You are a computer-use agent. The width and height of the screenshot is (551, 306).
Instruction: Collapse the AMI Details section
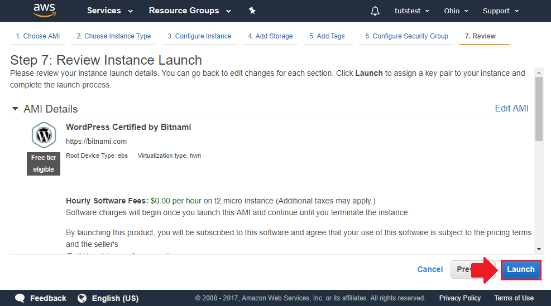pos(15,109)
